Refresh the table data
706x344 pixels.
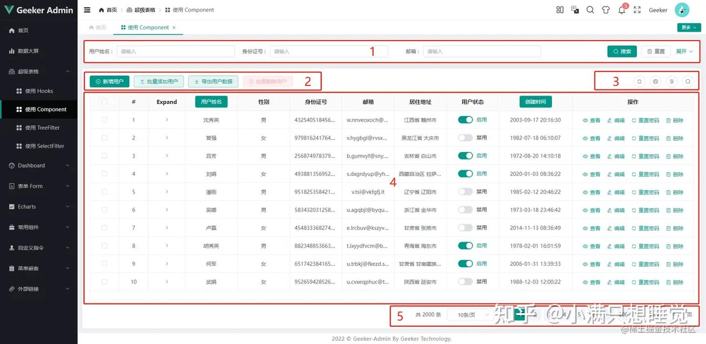tap(640, 81)
